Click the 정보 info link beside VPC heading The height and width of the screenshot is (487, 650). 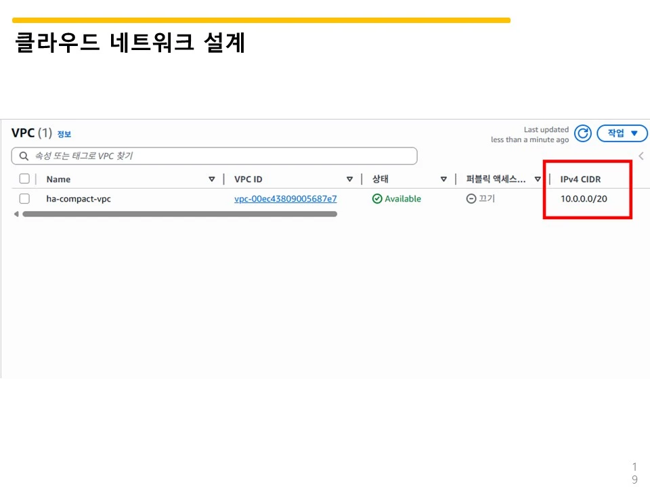[x=64, y=134]
